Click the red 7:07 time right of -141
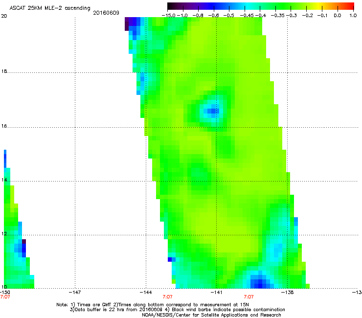Screen dimensions: 362x318 pos(249,297)
